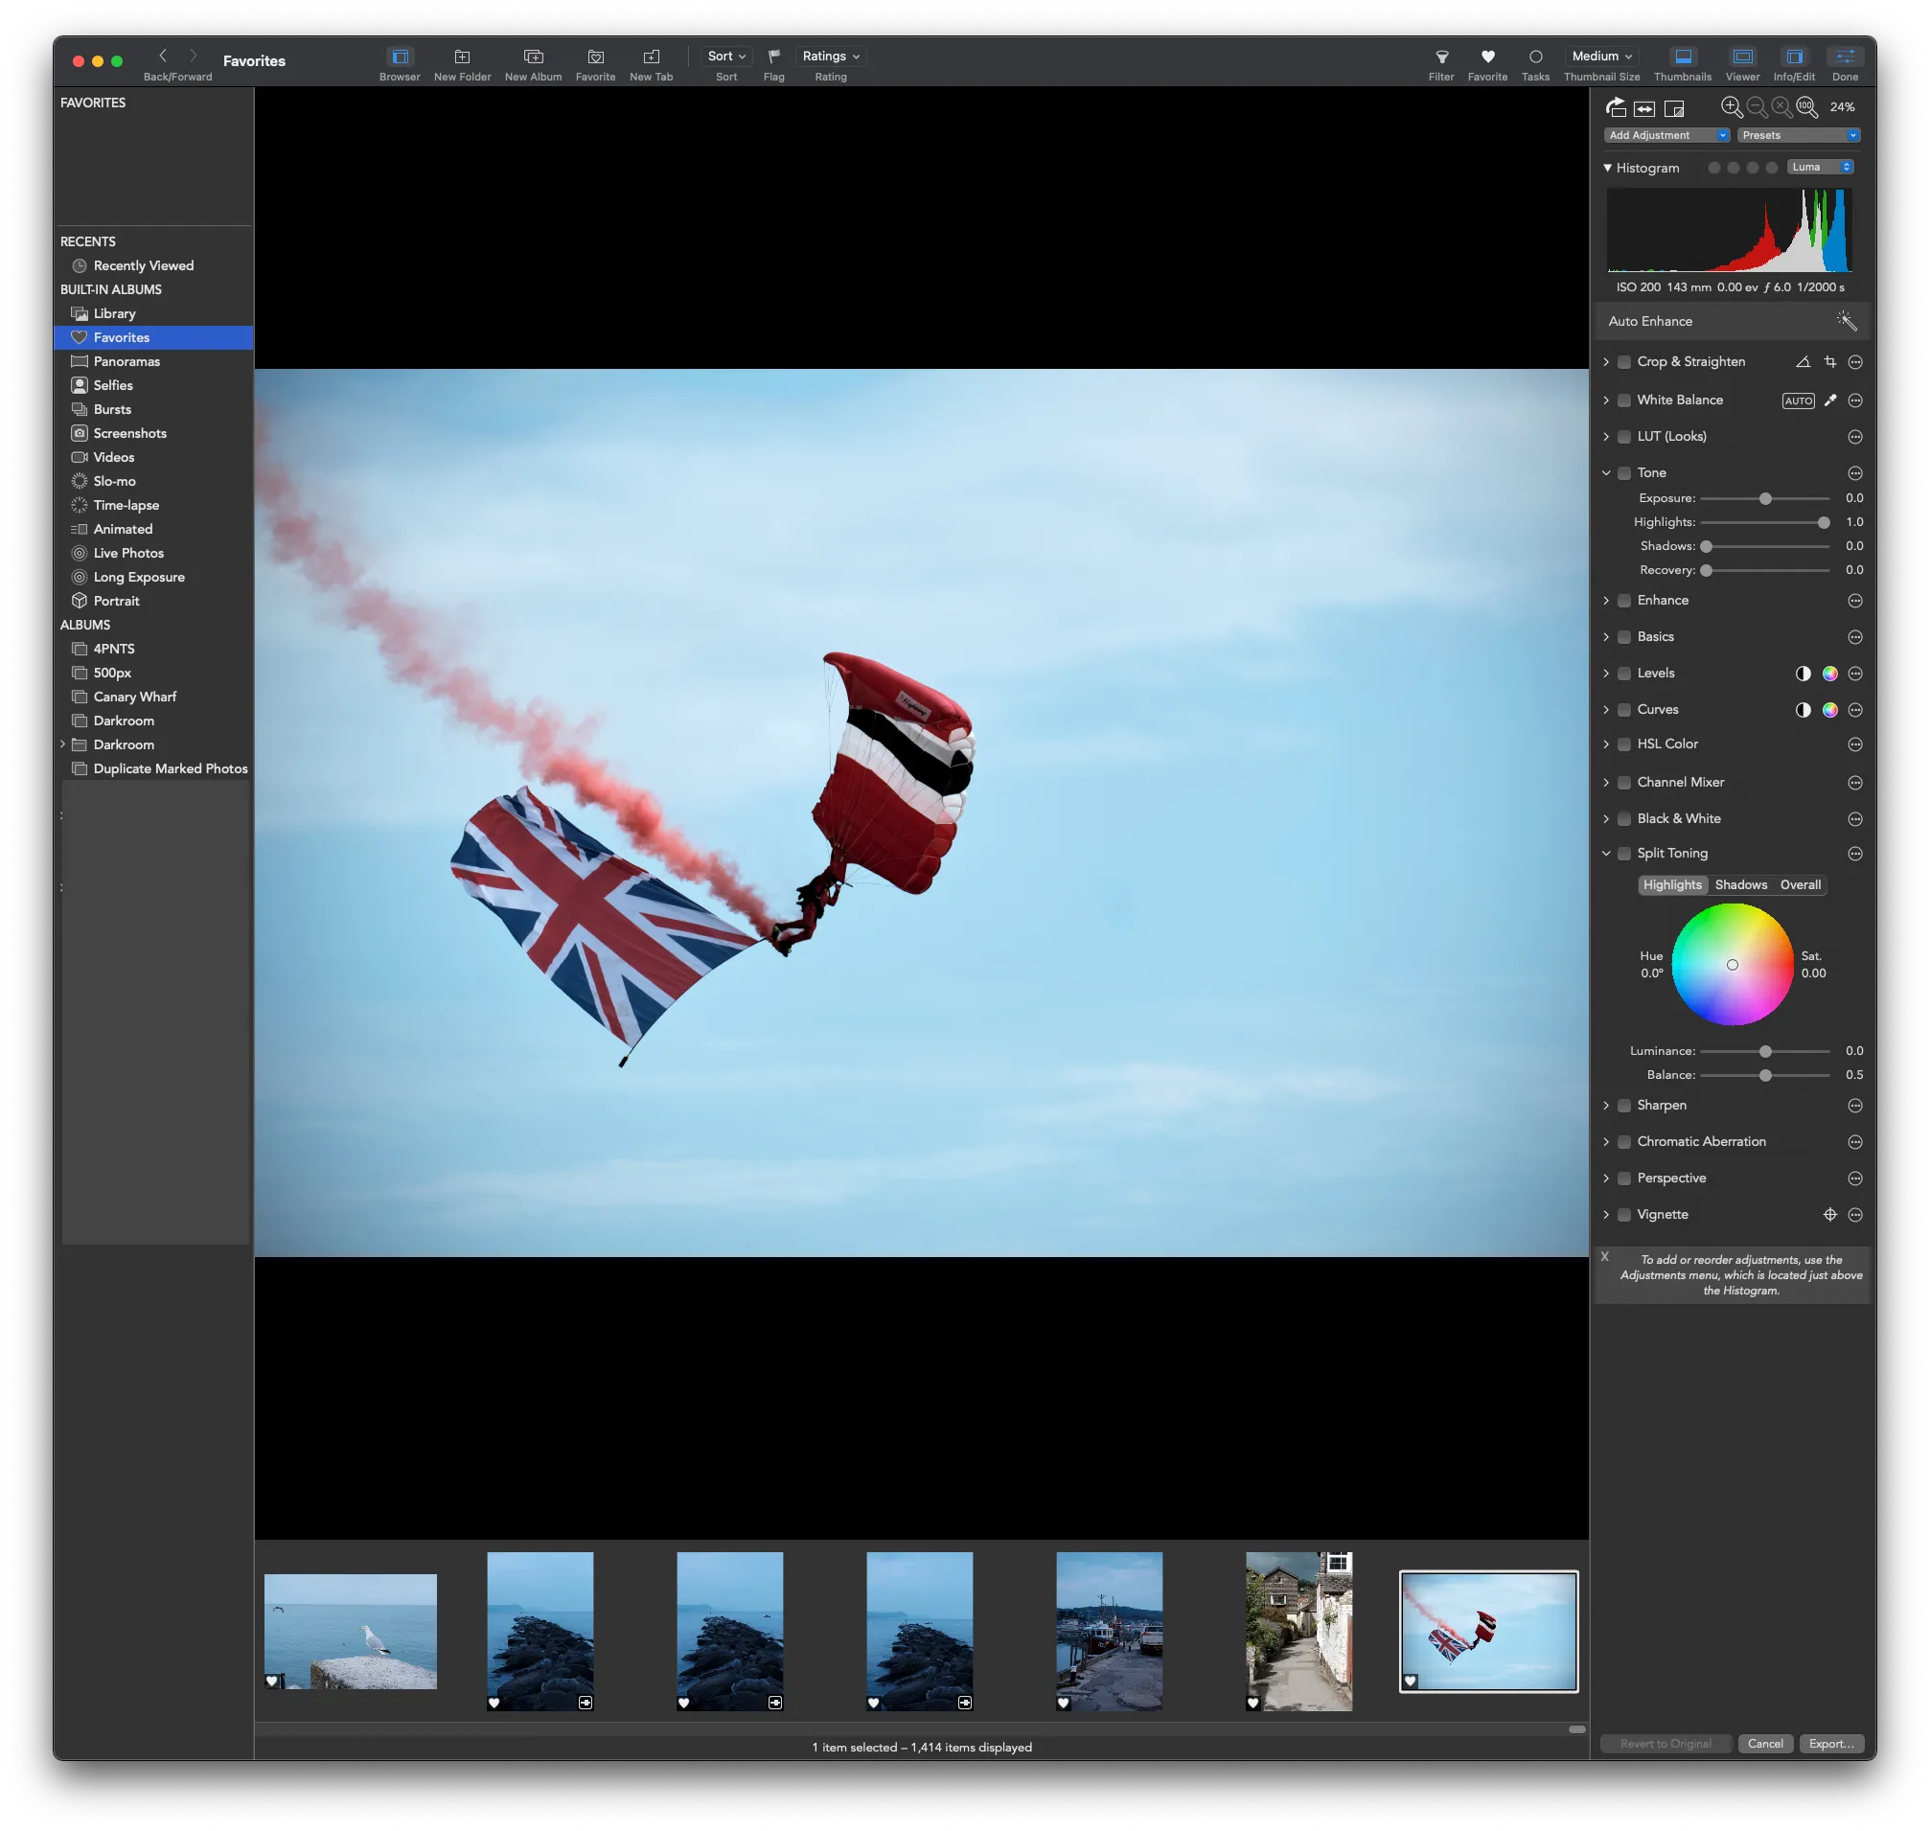The height and width of the screenshot is (1831, 1930).
Task: Select the White Balance eyedropper tool
Action: (1829, 401)
